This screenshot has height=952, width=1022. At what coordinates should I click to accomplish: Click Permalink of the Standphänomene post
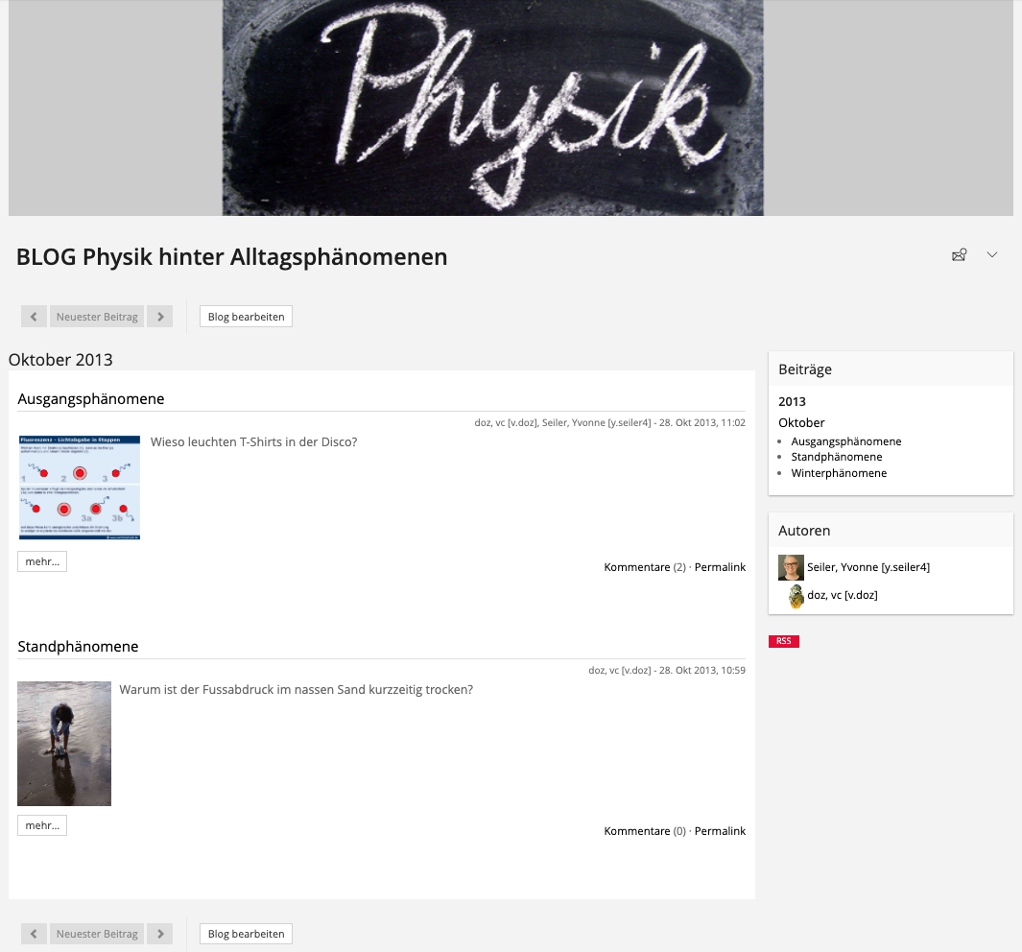tap(720, 831)
